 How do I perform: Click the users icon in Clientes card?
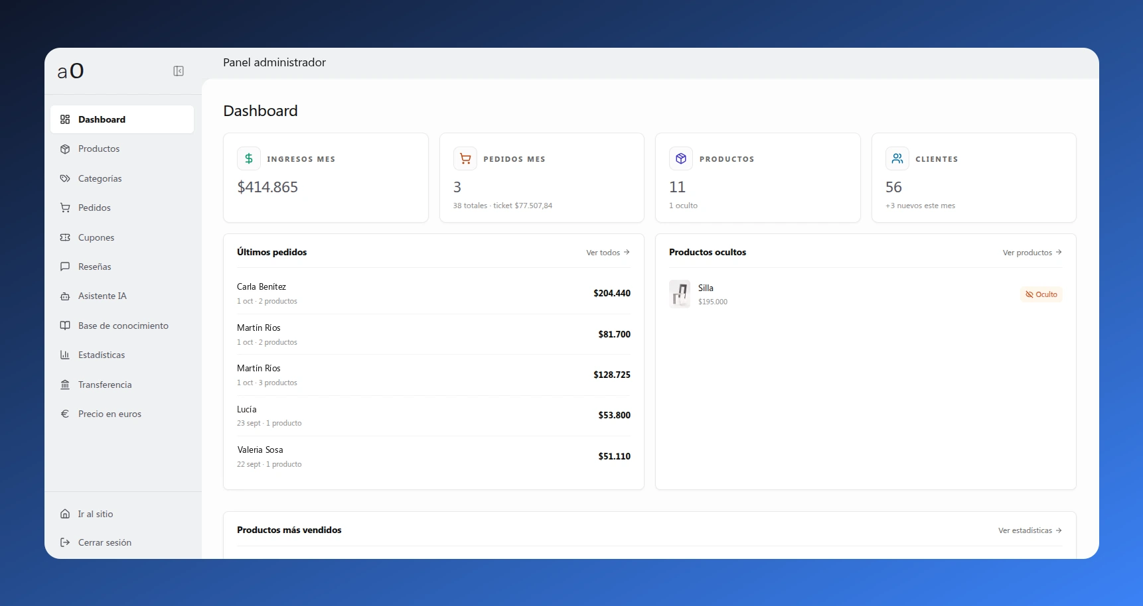tap(897, 158)
